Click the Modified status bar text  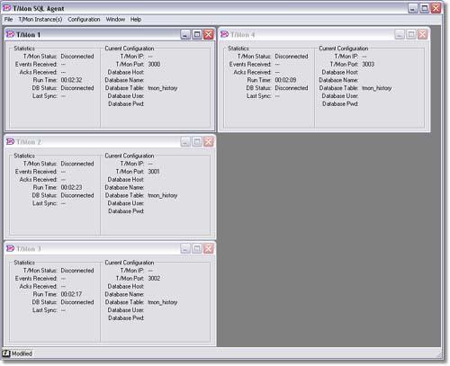click(x=22, y=353)
